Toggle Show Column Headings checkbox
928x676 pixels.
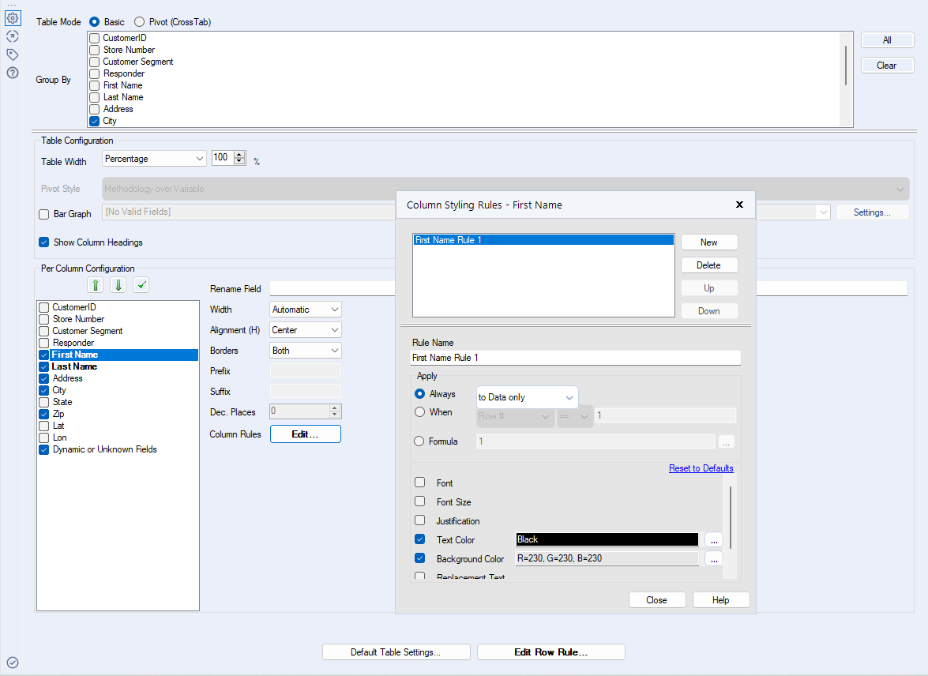click(x=43, y=242)
